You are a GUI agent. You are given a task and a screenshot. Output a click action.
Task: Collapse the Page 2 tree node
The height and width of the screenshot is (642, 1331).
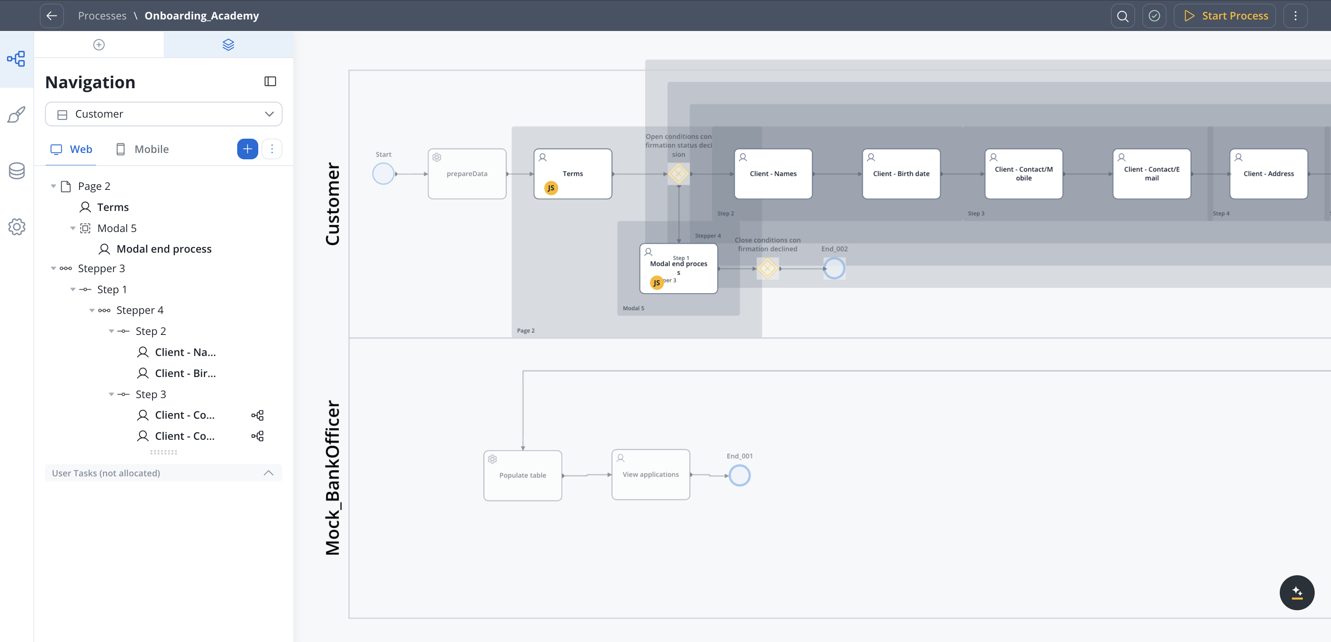click(53, 186)
